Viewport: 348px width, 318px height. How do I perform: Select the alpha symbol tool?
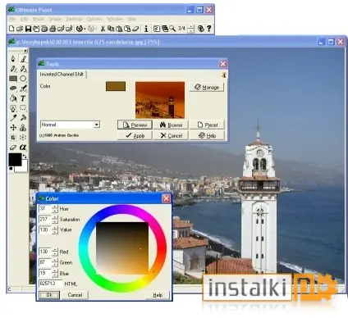coord(23,148)
